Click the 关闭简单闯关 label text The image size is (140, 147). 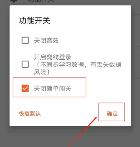(53, 88)
